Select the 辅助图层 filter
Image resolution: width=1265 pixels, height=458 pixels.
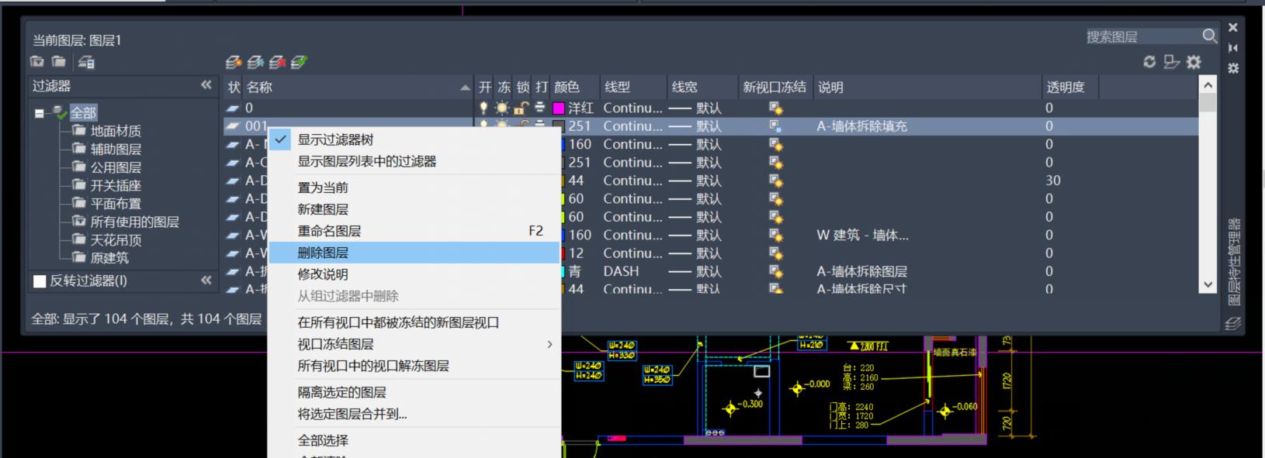116,149
